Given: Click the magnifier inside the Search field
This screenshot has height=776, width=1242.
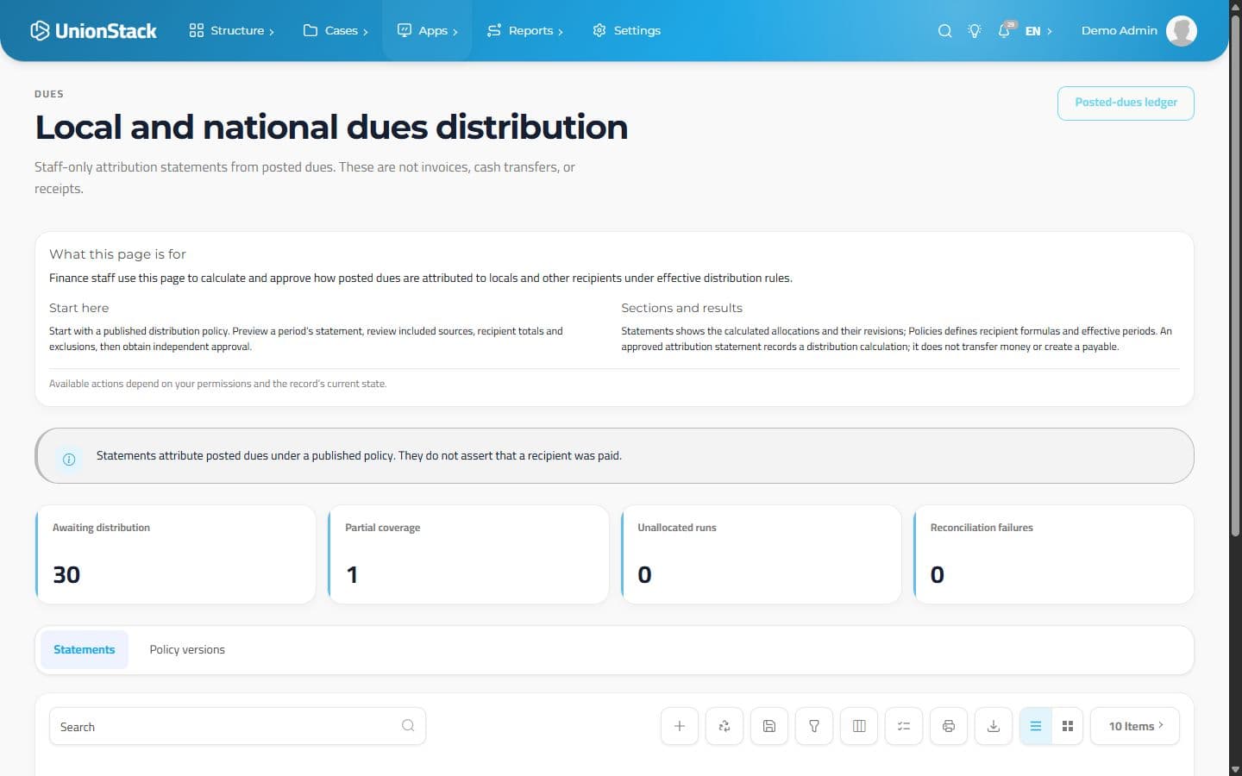Looking at the screenshot, I should coord(408,726).
